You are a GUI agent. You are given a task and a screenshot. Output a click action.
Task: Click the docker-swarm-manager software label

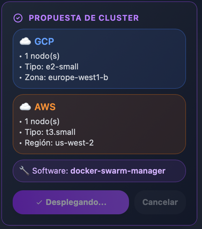click(118, 171)
